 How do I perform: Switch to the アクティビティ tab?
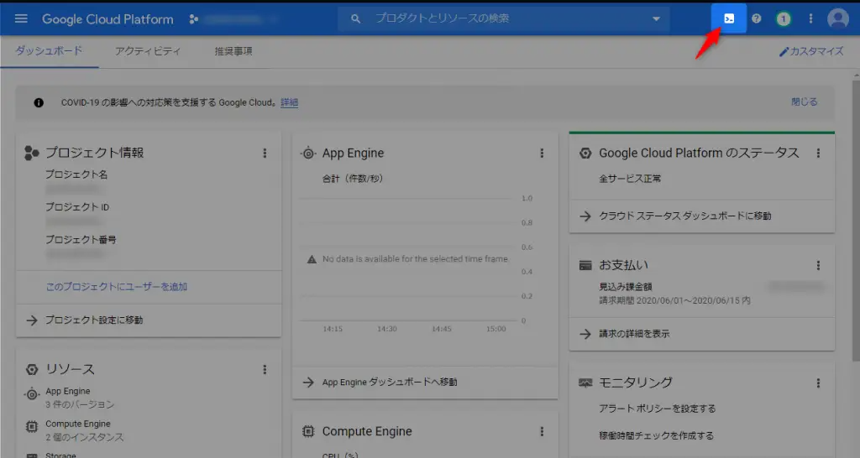tap(148, 51)
